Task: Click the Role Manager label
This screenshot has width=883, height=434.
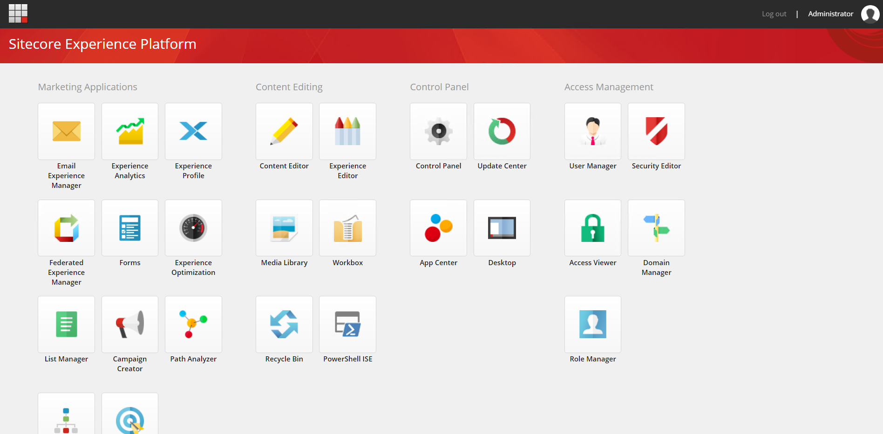Action: [593, 359]
